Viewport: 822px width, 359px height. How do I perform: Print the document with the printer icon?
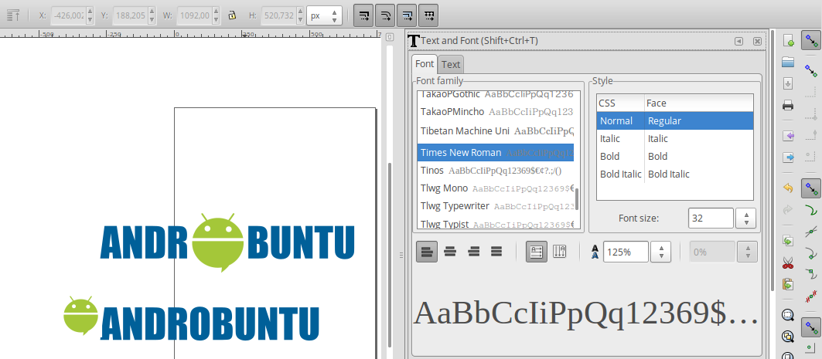tap(788, 105)
